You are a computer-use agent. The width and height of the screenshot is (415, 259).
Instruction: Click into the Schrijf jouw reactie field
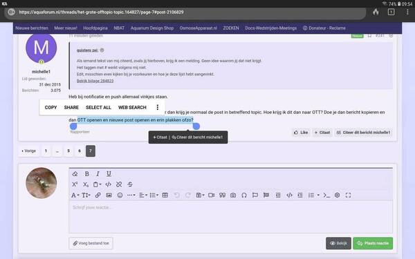(230, 217)
